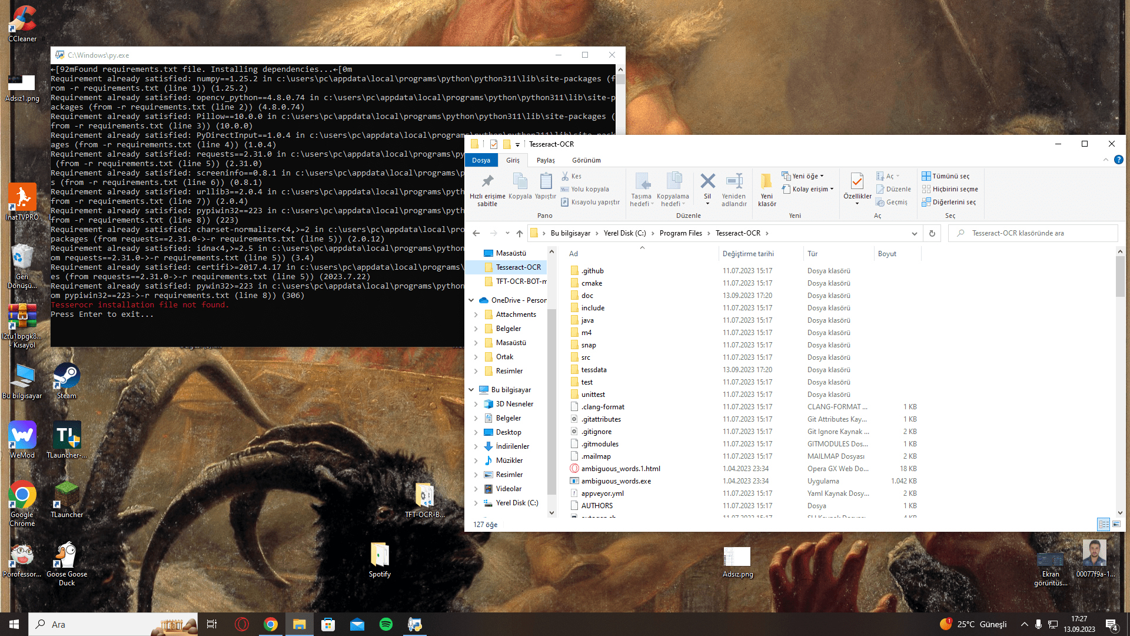Switch to the Giriş ribbon tab
This screenshot has width=1130, height=636.
[x=513, y=160]
